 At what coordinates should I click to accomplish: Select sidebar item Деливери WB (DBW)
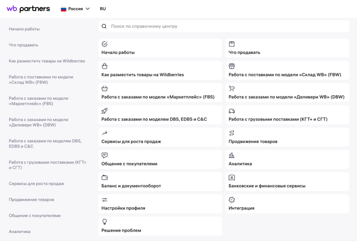(x=38, y=122)
